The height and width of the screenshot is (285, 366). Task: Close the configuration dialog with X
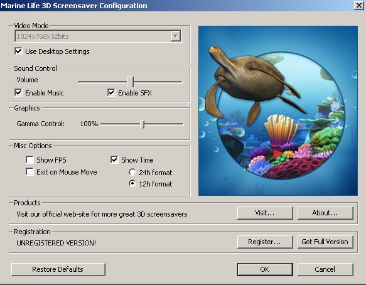(x=358, y=5)
